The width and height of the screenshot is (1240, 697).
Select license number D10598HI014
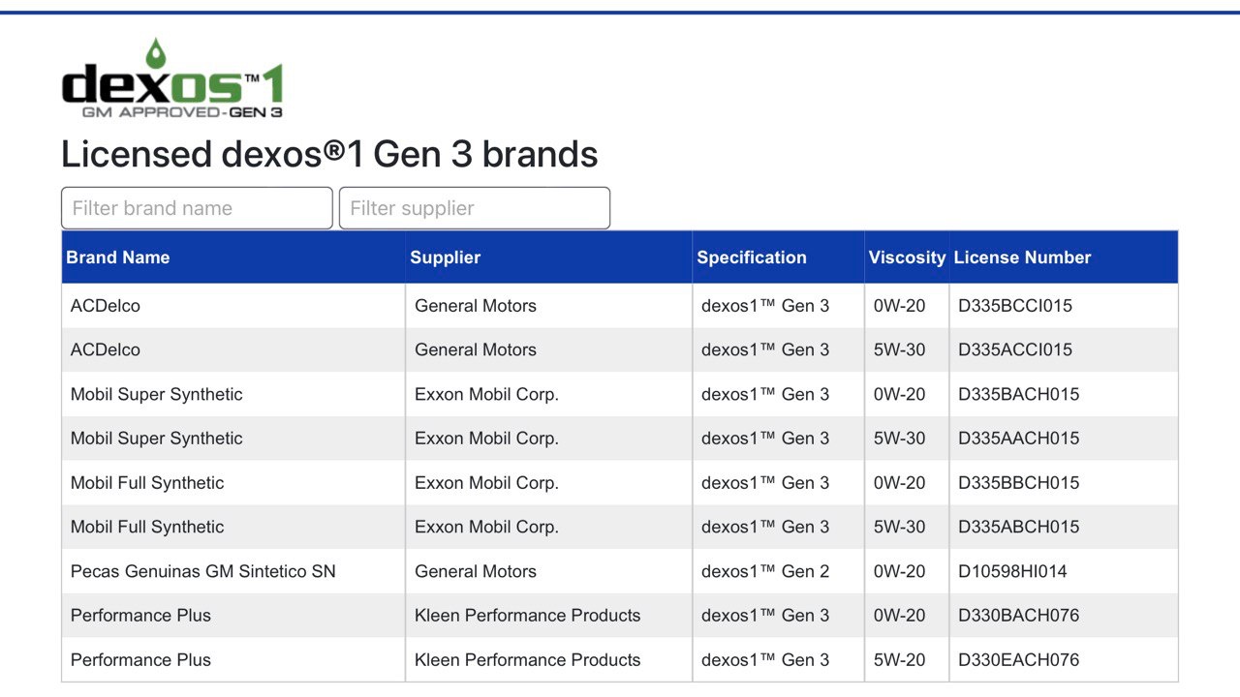click(x=1012, y=571)
